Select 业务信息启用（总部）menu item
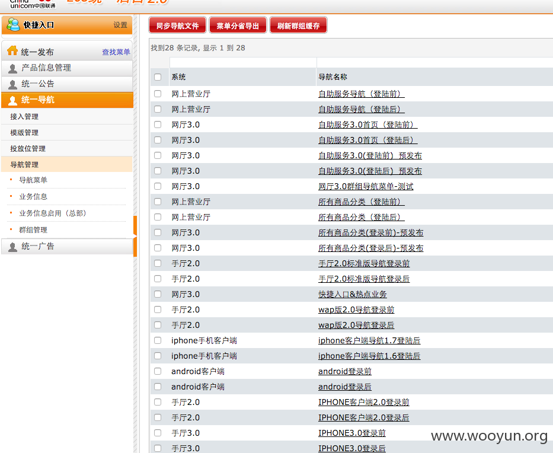 [x=53, y=213]
